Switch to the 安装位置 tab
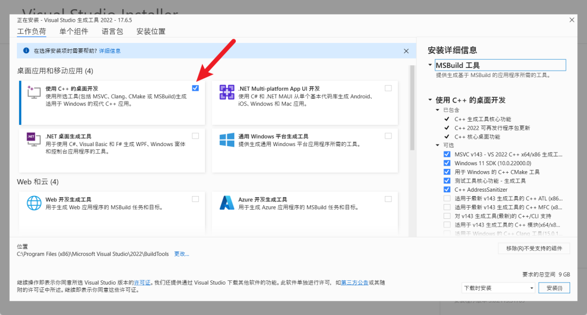 pyautogui.click(x=151, y=31)
